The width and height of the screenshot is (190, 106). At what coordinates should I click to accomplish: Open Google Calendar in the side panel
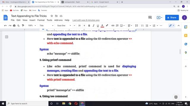click(186, 27)
